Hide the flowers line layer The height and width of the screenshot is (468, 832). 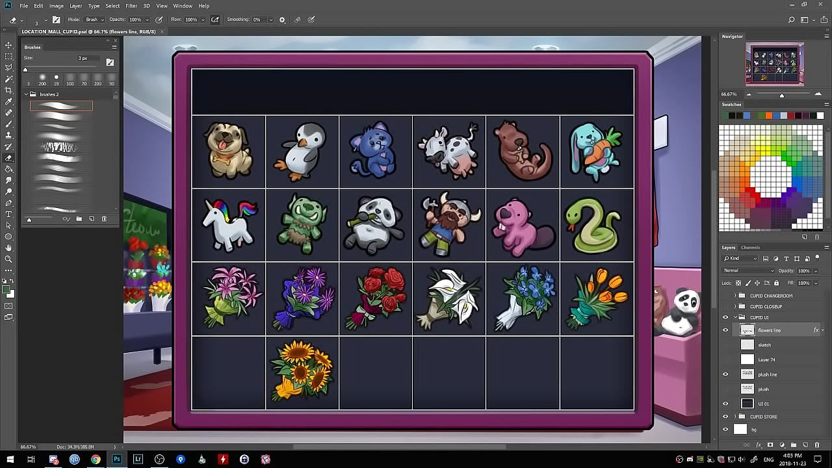(x=725, y=330)
